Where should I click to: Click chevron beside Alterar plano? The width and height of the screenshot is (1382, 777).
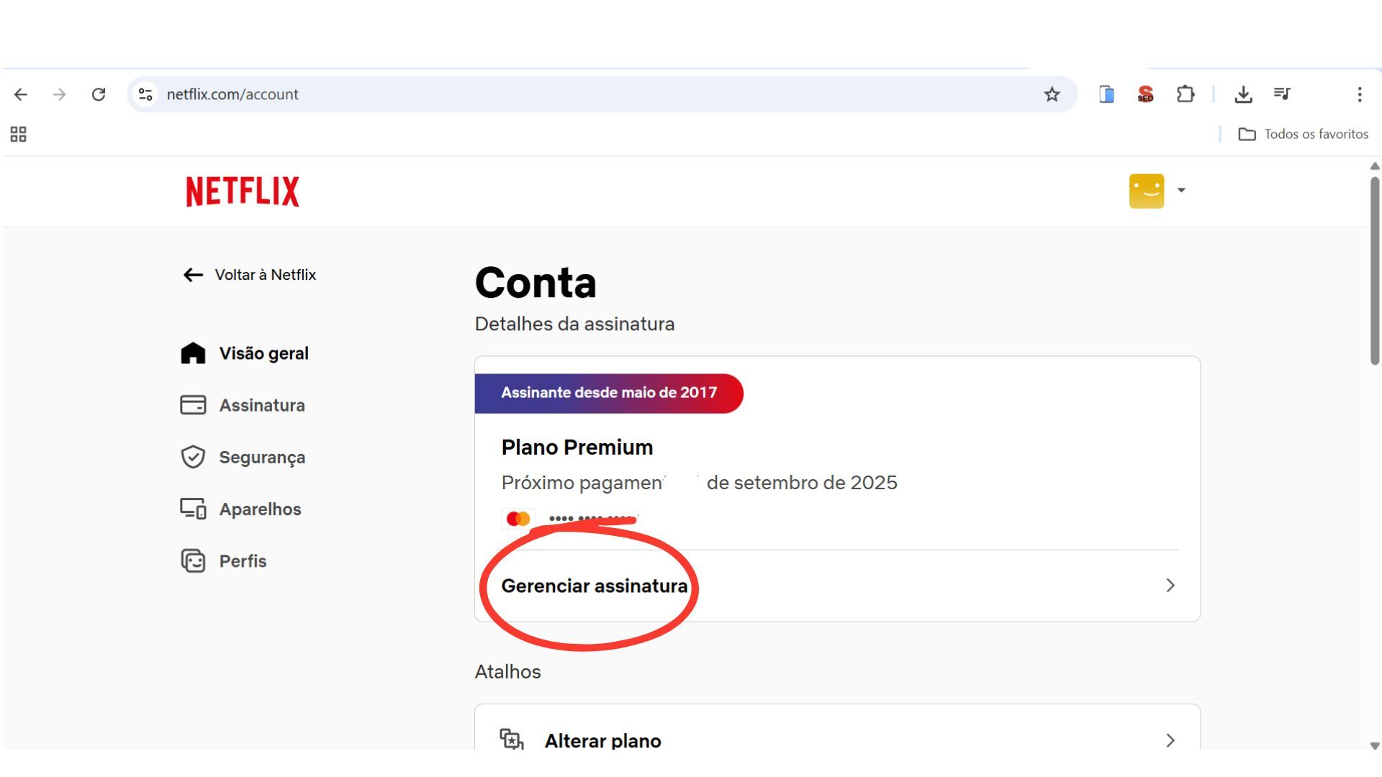click(1170, 740)
